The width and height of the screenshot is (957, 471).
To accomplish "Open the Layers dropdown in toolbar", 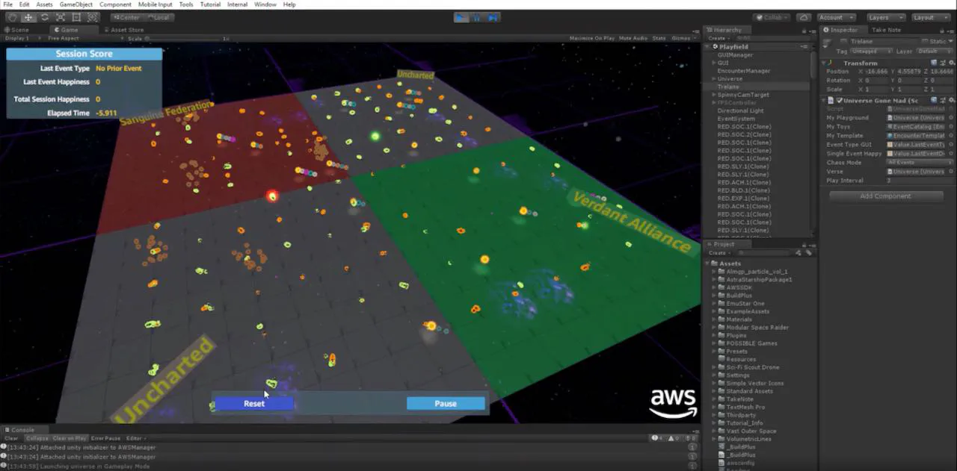I will 885,17.
